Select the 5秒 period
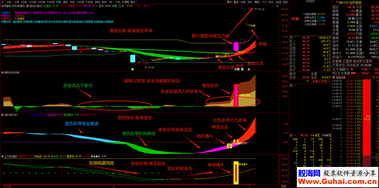 [x=111, y=2]
